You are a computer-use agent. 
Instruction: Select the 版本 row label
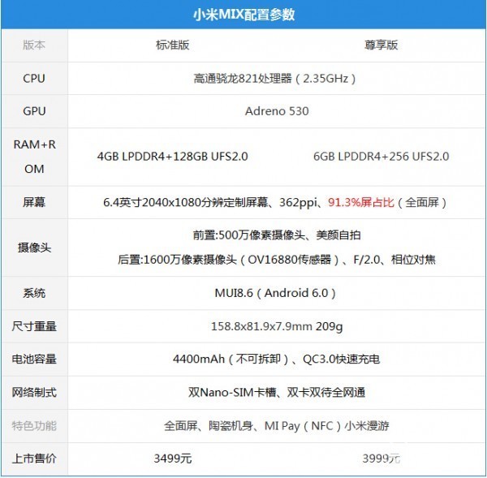click(x=34, y=45)
